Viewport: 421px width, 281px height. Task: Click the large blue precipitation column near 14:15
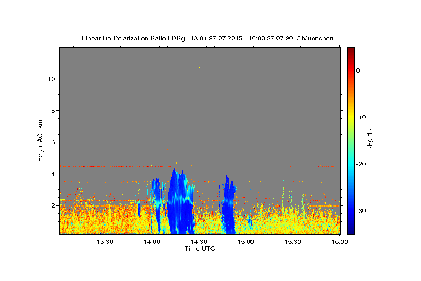point(181,201)
